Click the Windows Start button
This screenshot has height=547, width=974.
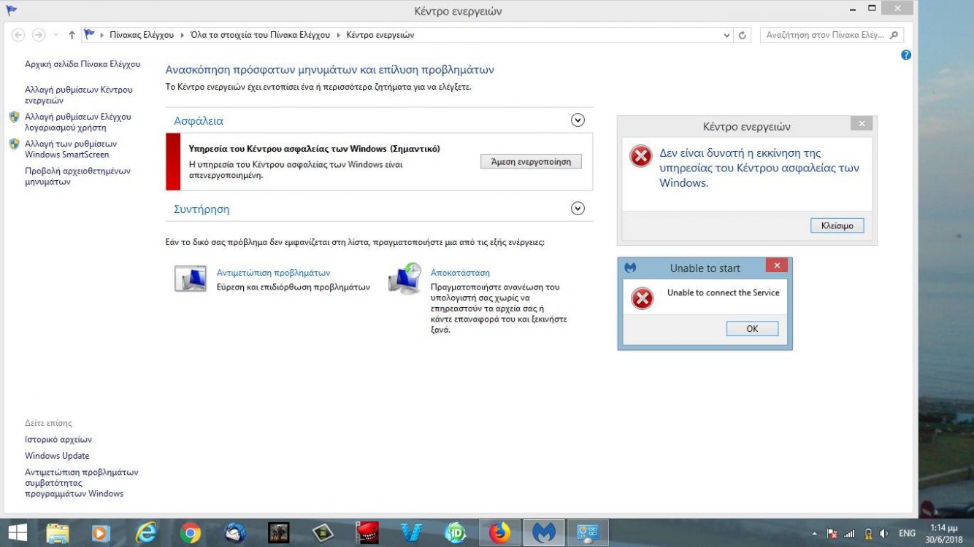[x=18, y=533]
